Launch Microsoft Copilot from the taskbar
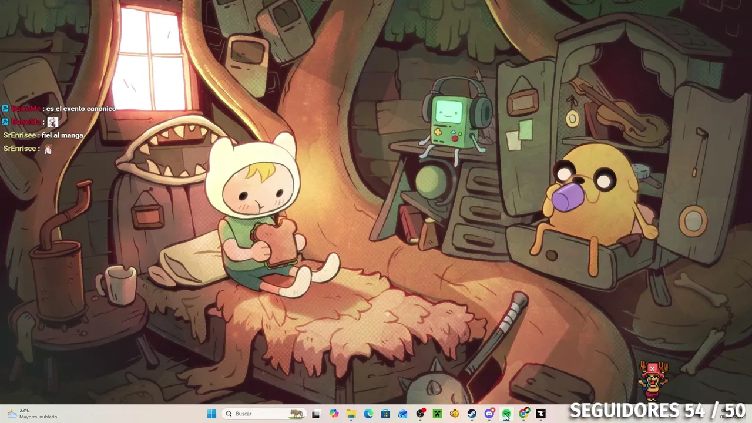752x423 pixels. tap(334, 414)
